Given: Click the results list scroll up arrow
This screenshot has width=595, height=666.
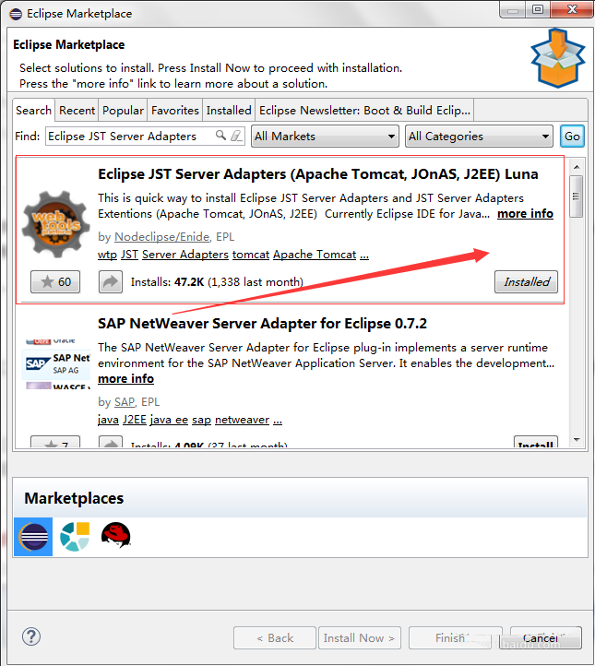Looking at the screenshot, I should [577, 167].
